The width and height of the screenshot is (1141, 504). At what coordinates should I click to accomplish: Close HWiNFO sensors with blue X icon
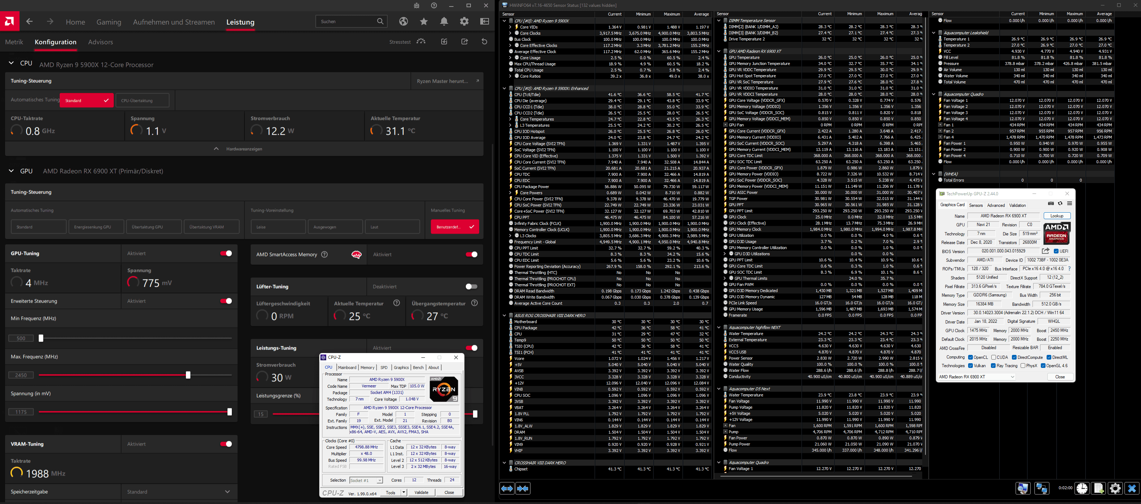point(1132,488)
